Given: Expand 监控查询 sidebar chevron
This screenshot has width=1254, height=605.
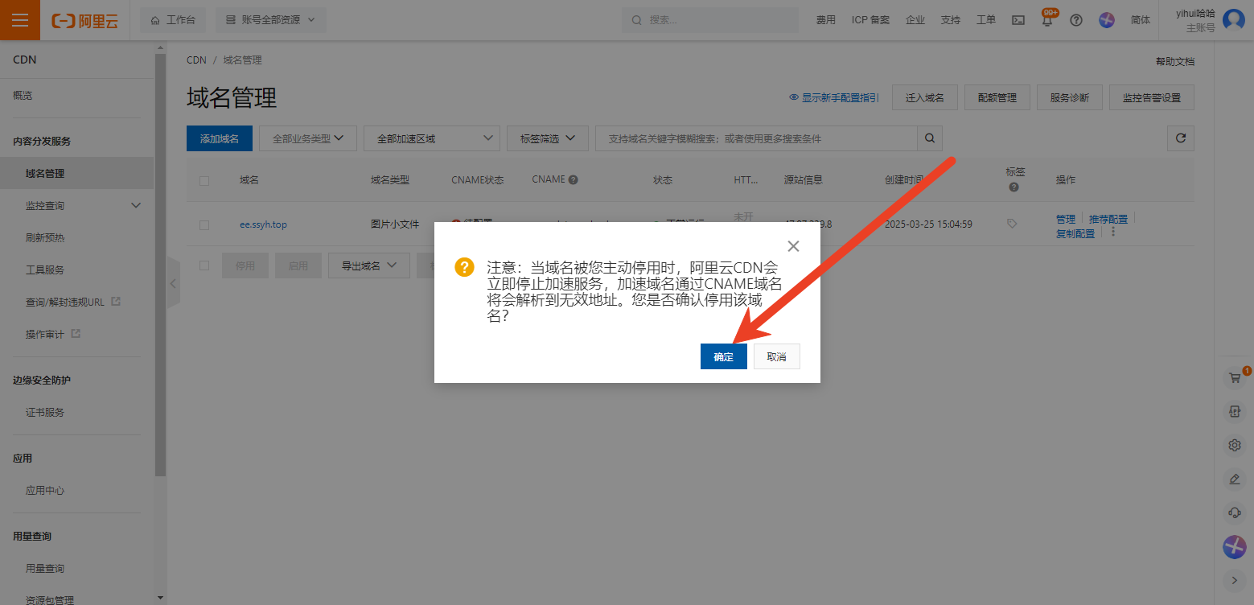Looking at the screenshot, I should [x=135, y=205].
